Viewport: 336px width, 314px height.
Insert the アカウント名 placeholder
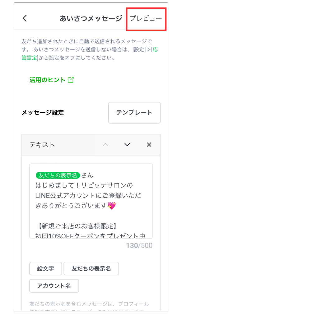[54, 286]
